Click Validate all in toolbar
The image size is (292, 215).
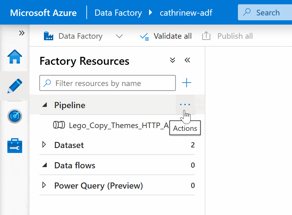(166, 36)
